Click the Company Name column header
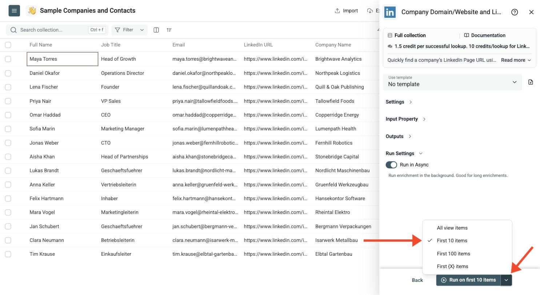 pyautogui.click(x=333, y=45)
